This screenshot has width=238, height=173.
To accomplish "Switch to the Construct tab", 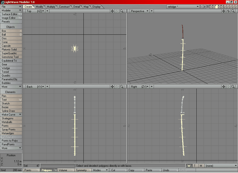I will pyautogui.click(x=64, y=7).
